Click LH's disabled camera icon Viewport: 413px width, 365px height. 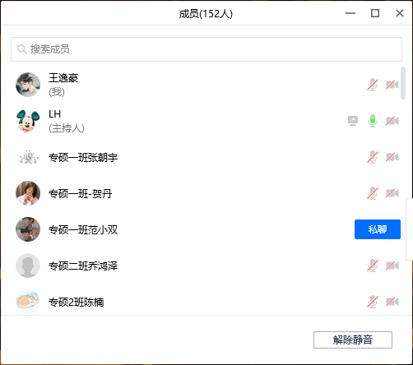392,121
